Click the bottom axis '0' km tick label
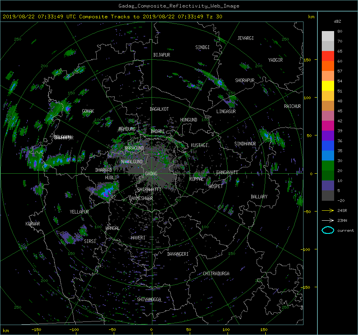Viewport: 358px width, 335px height. pyautogui.click(x=151, y=329)
